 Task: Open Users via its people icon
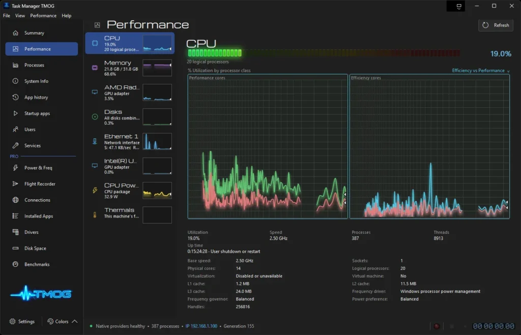coord(15,130)
